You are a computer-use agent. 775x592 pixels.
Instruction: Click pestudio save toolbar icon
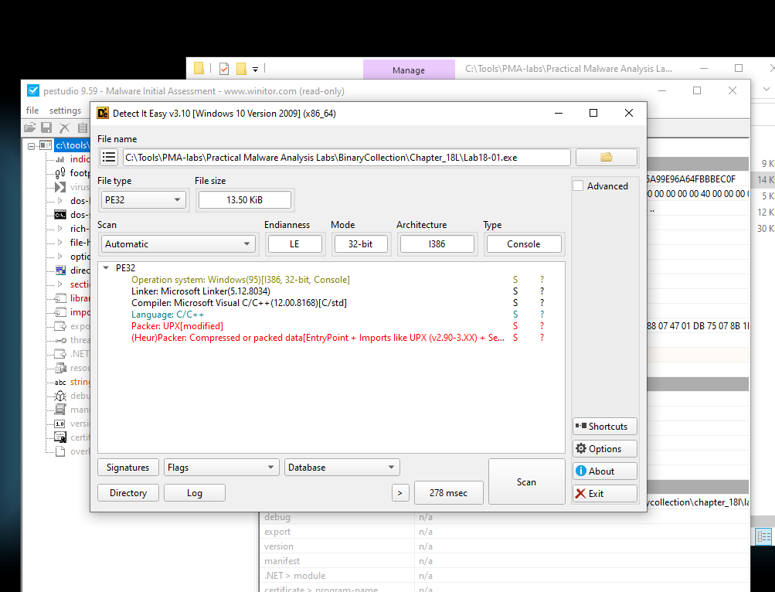click(46, 128)
